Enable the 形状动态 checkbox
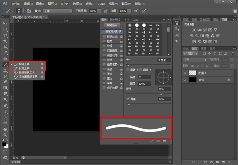The height and width of the screenshot is (165, 238). (104, 37)
